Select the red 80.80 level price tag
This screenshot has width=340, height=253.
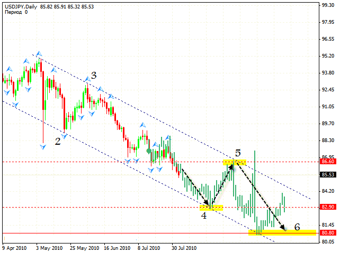(x=328, y=233)
